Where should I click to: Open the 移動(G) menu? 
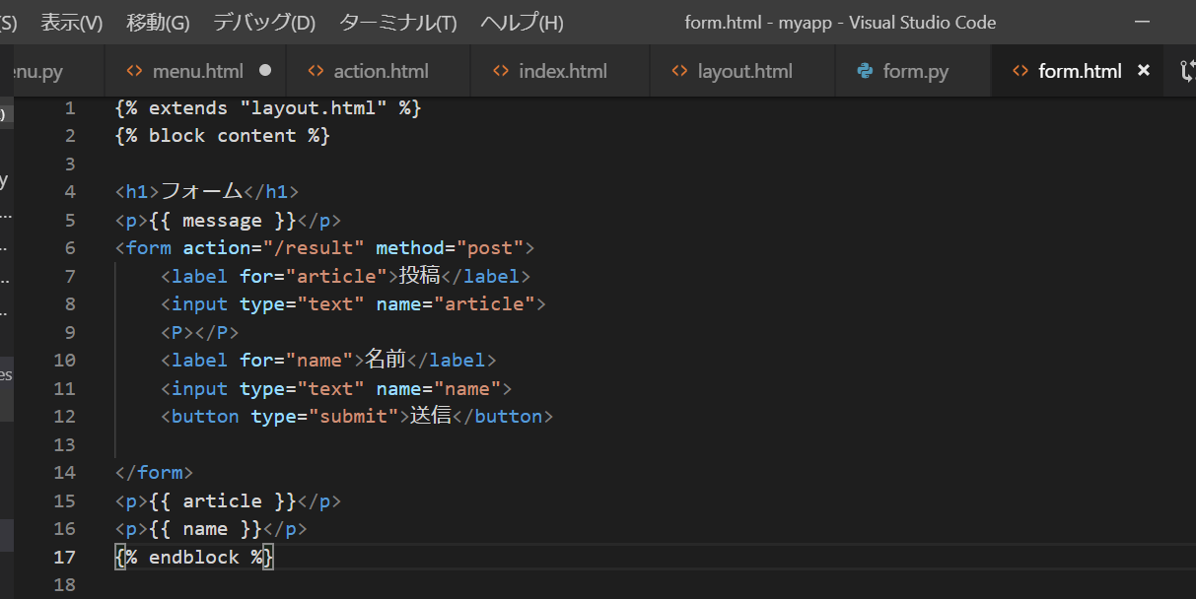pyautogui.click(x=158, y=22)
